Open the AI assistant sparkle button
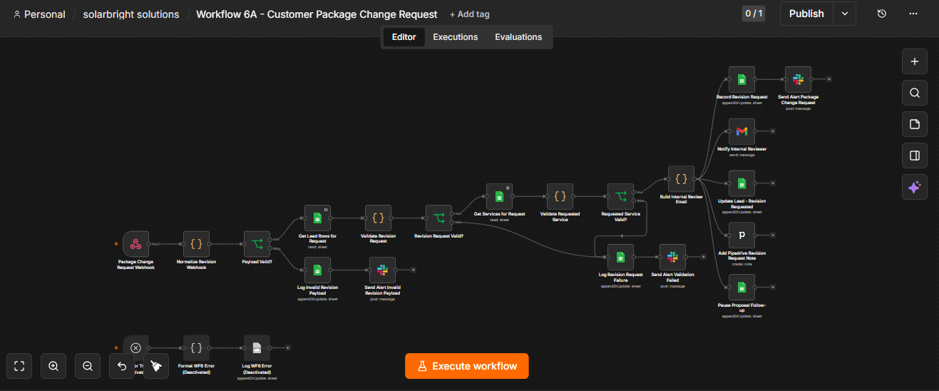939x391 pixels. pos(915,187)
